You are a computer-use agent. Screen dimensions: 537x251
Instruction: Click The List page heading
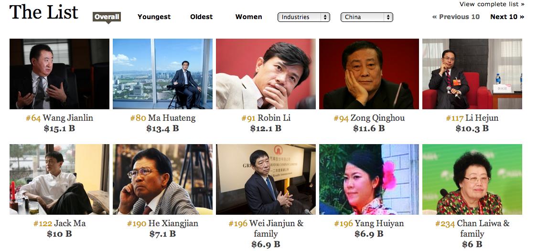pyautogui.click(x=44, y=12)
